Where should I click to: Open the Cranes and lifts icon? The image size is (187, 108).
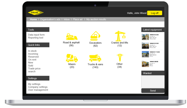coord(120,36)
